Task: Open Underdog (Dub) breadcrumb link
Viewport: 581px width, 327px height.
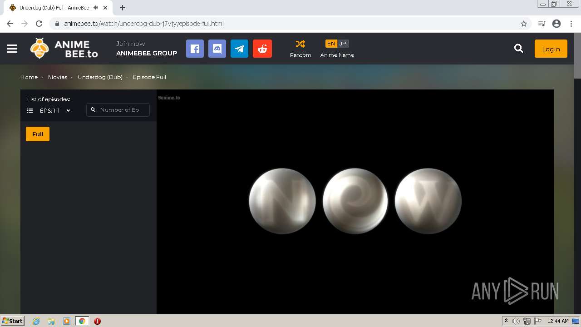Action: (100, 77)
